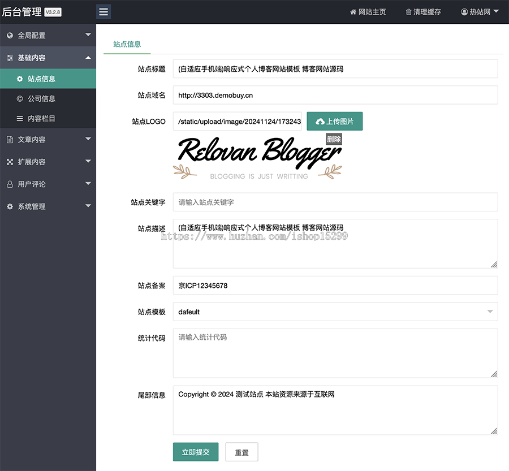This screenshot has height=471, width=509.
Task: Open the 全局配置 sidebar section
Action: [48, 35]
